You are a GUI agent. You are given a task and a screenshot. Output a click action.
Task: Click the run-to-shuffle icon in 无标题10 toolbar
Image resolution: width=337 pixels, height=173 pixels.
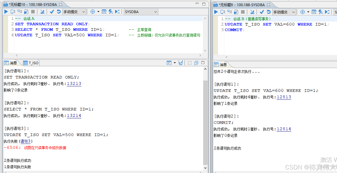click(117, 12)
